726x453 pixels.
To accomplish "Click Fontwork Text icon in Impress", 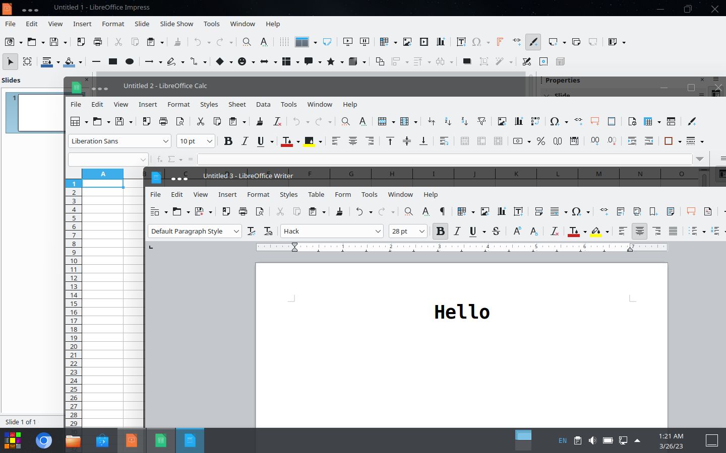I will pyautogui.click(x=500, y=42).
